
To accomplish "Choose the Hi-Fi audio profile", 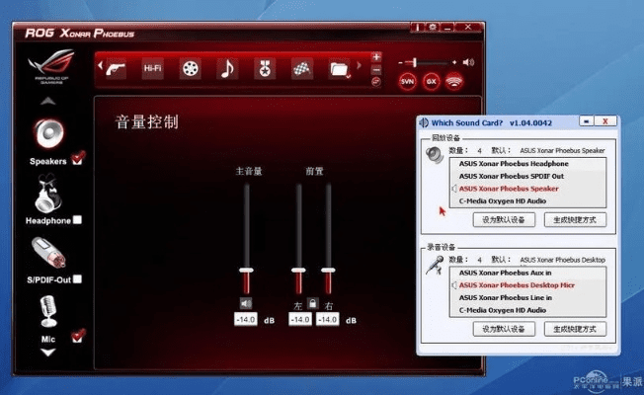I will click(152, 68).
